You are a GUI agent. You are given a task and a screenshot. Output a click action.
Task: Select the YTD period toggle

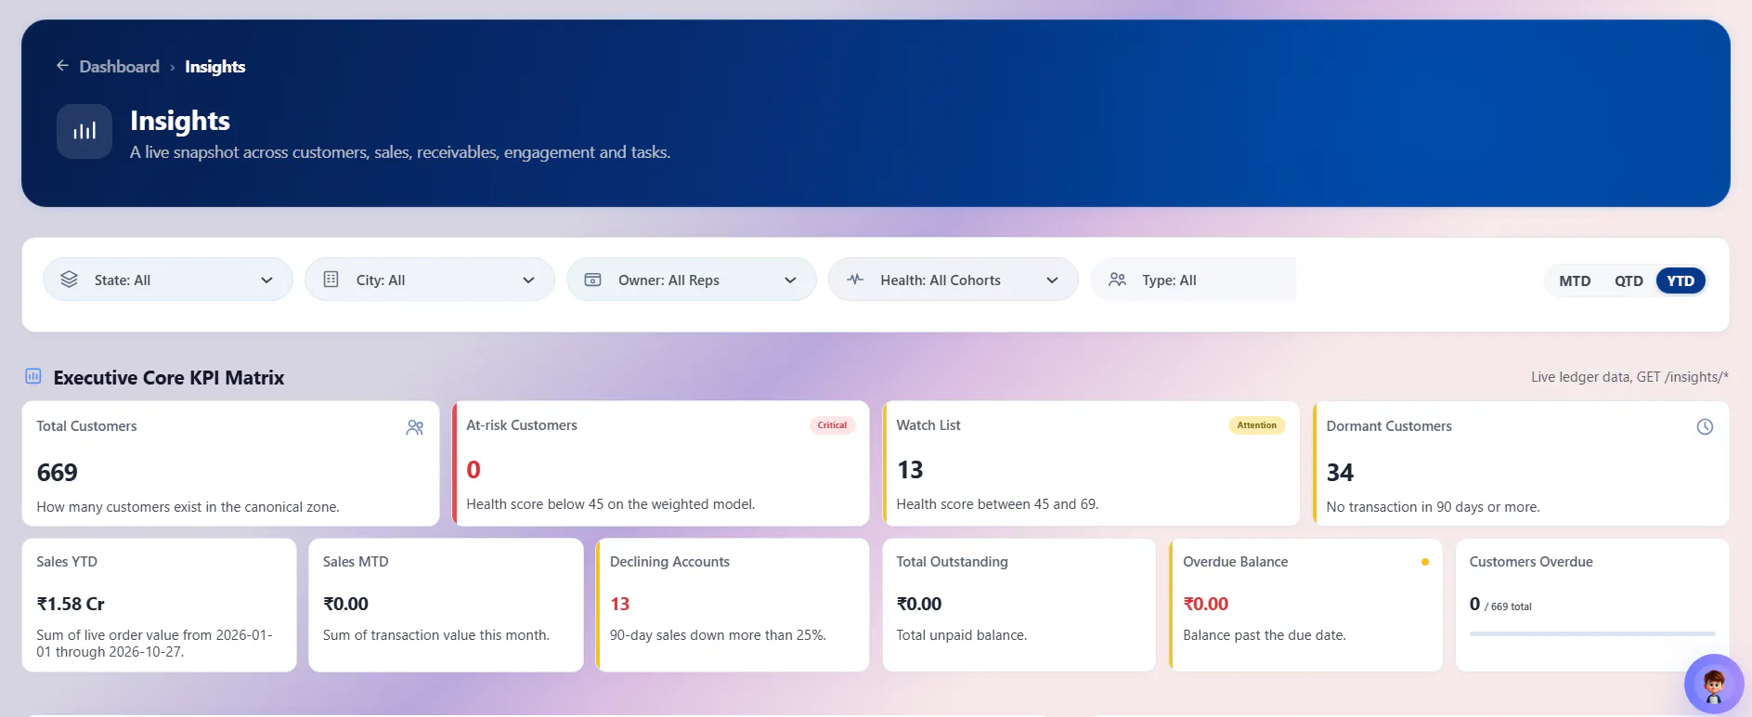1681,280
